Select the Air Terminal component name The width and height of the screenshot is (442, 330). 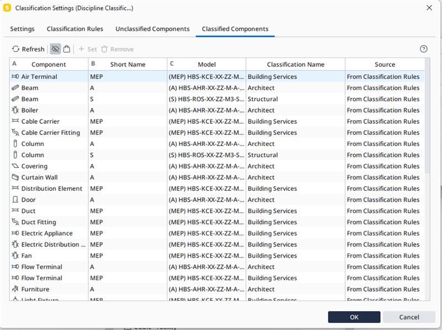(39, 76)
